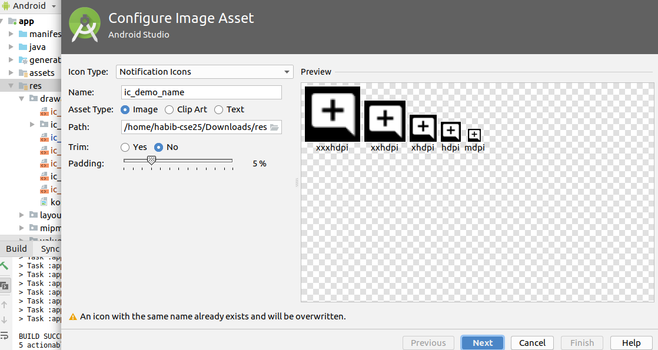Click the Android Studio logo in the dialog header
Image resolution: width=658 pixels, height=350 pixels.
pyautogui.click(x=85, y=25)
